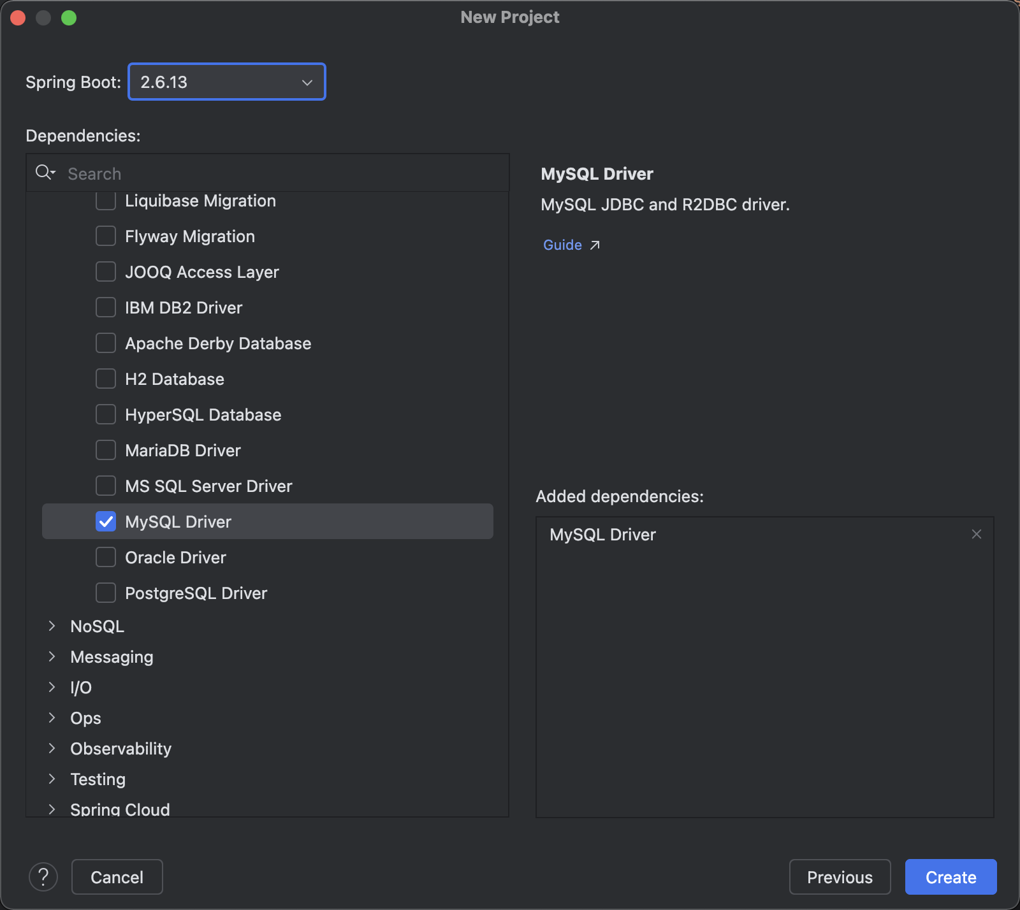The image size is (1020, 910).
Task: Go back with the Previous button
Action: coord(840,877)
